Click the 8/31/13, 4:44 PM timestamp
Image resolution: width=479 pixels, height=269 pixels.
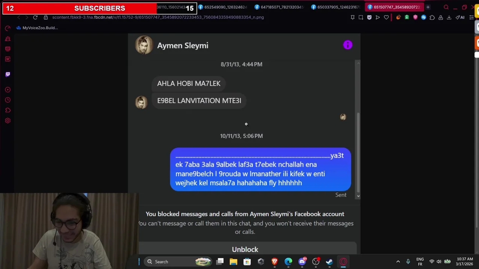tap(241, 64)
